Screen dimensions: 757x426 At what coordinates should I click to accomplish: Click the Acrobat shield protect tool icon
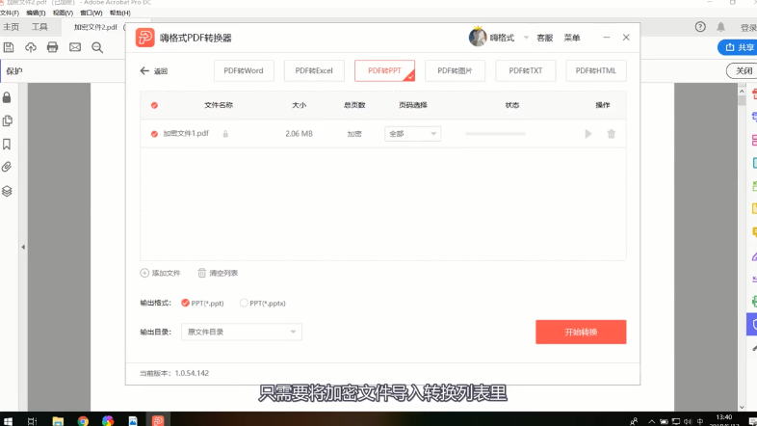pyautogui.click(x=752, y=325)
